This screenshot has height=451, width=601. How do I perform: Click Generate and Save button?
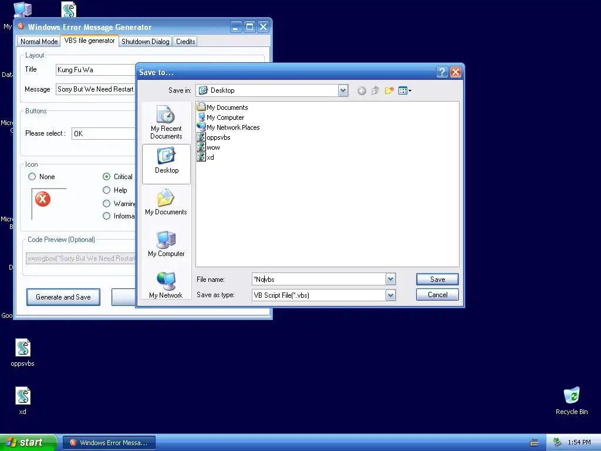click(x=63, y=297)
